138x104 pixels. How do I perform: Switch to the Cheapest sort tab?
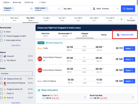[x=85, y=35]
